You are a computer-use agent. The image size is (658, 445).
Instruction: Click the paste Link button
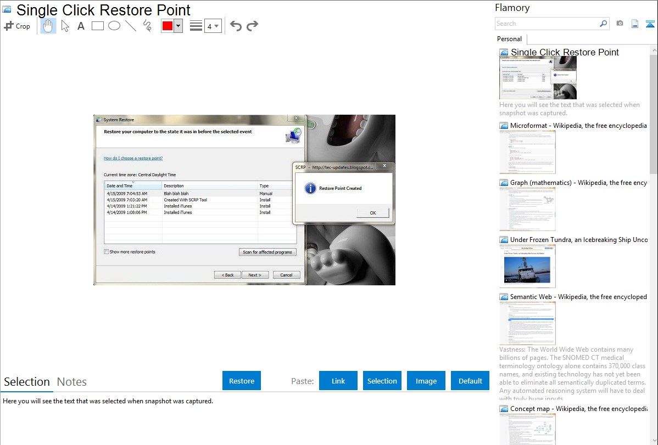338,381
